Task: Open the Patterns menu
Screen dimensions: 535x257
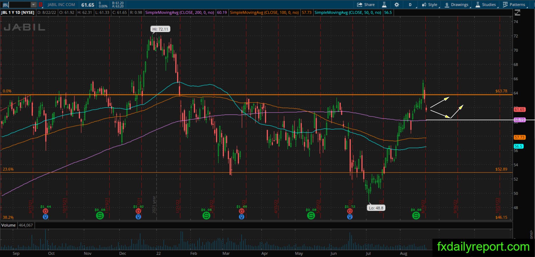Action: [514, 5]
